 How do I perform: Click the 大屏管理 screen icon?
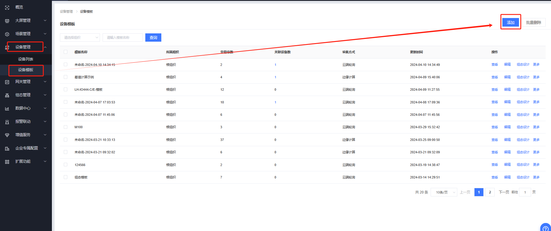point(7,21)
